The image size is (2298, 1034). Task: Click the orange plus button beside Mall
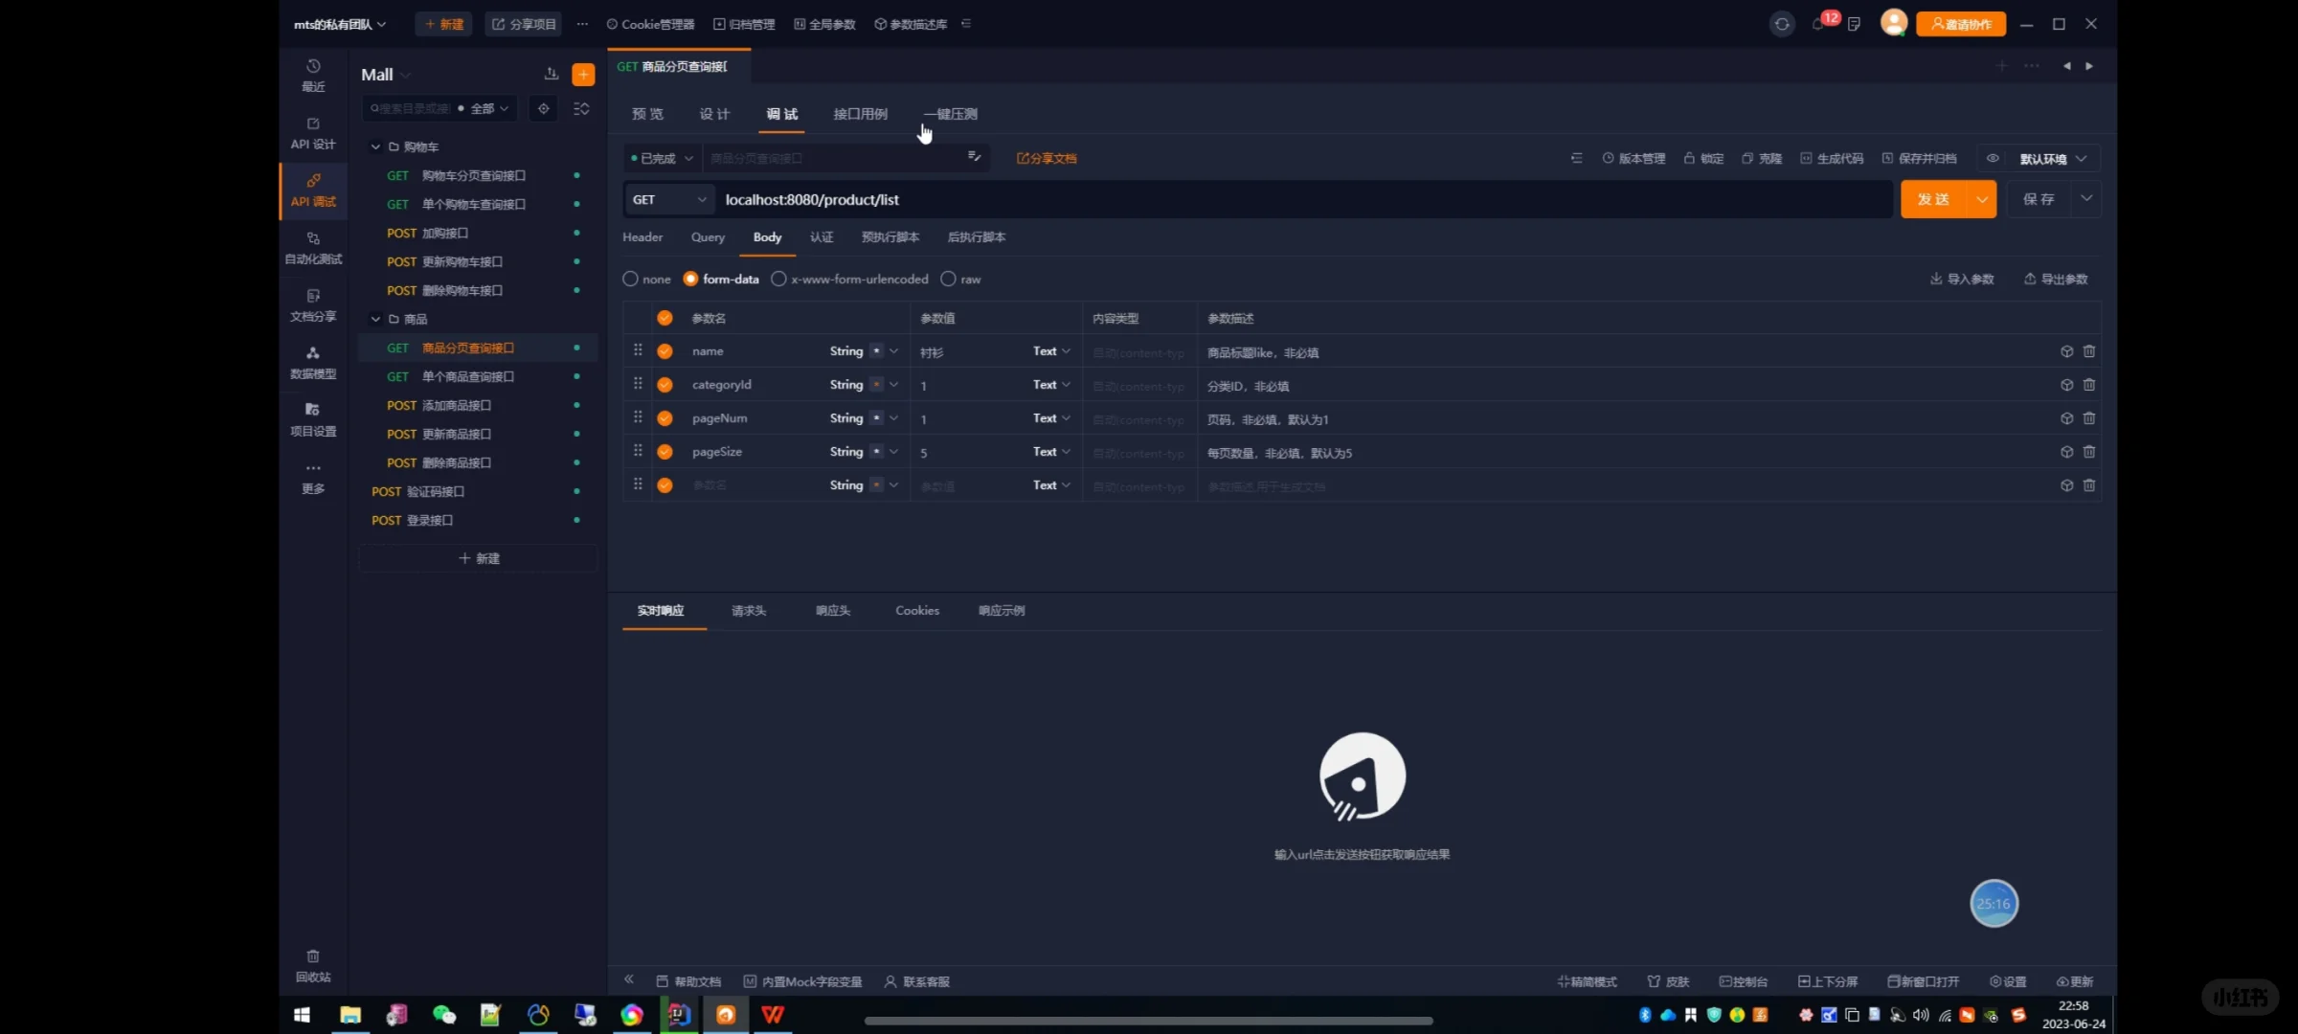click(x=583, y=75)
